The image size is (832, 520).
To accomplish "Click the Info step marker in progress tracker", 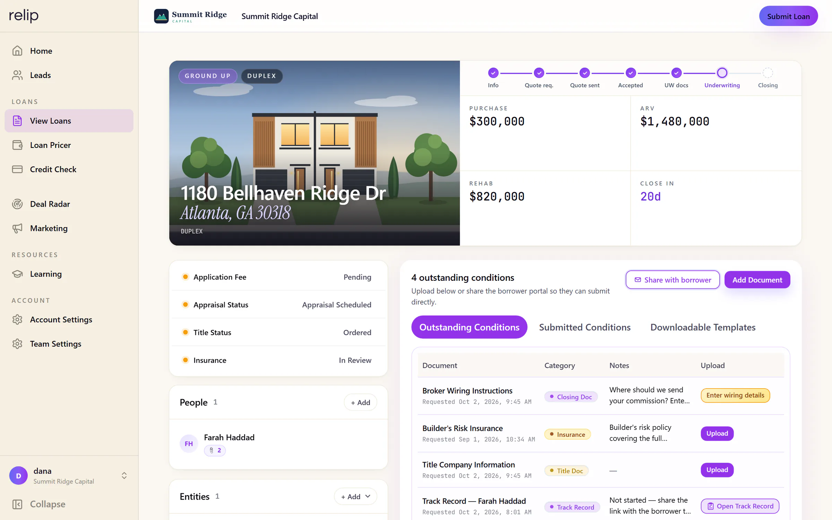I will click(x=493, y=73).
